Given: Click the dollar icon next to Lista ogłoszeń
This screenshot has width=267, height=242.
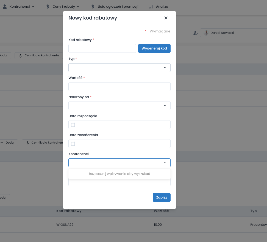Looking at the screenshot, I should coord(93,6).
